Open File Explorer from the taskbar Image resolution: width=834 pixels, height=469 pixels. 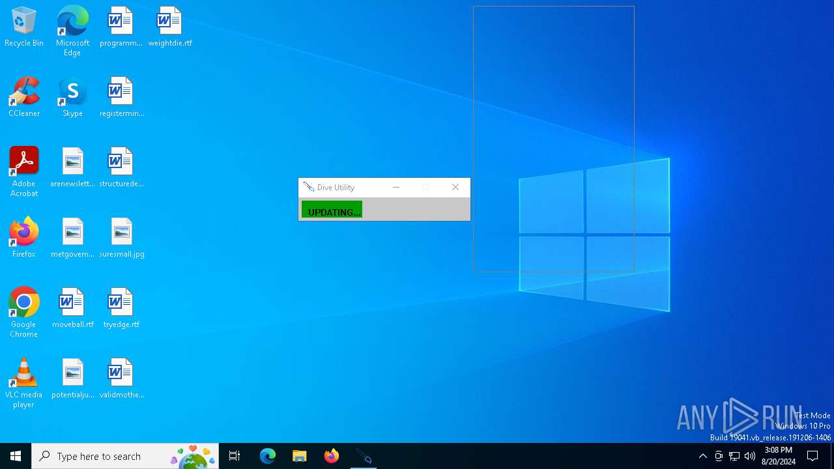coord(300,456)
